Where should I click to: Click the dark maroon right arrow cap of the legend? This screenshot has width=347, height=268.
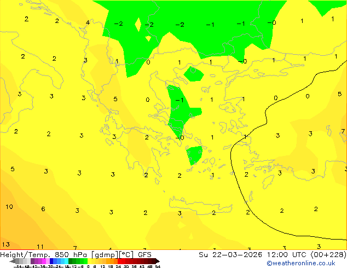pyautogui.click(x=158, y=261)
